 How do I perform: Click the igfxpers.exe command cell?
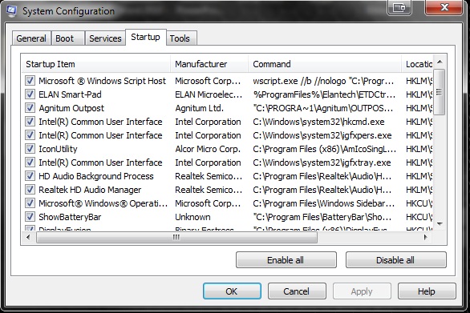[322, 135]
